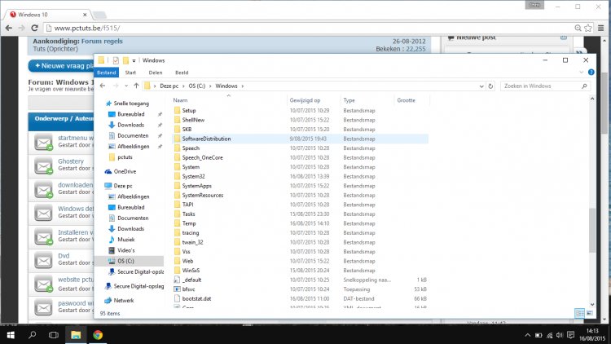Screen dimensions: 611x344
Task: Open the Windows Start menu
Action: pyautogui.click(x=11, y=334)
